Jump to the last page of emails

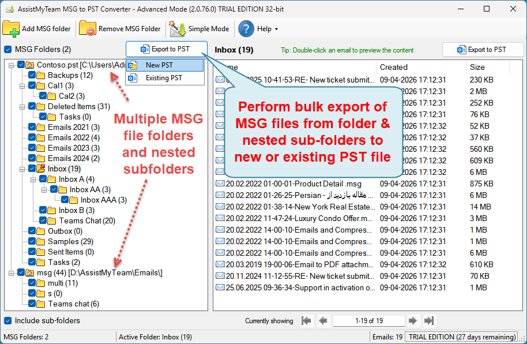coord(429,321)
